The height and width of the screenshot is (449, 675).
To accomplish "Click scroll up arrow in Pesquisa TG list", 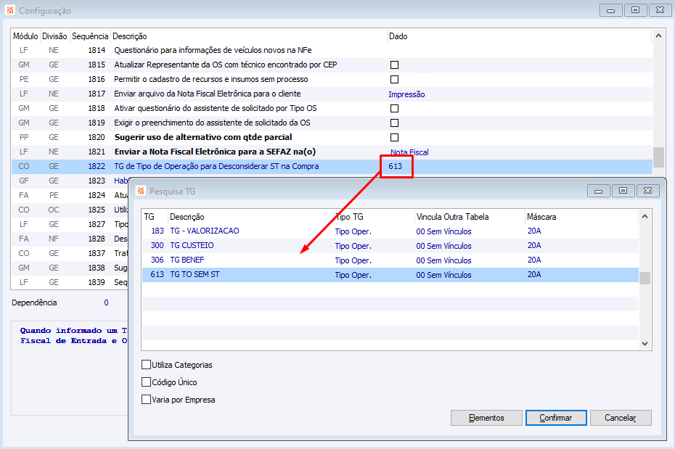I will click(645, 216).
